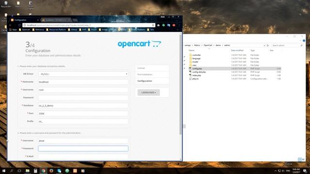The image size is (310, 174).
Task: Click the Prefix field containing oc_
Action: [x=83, y=121]
